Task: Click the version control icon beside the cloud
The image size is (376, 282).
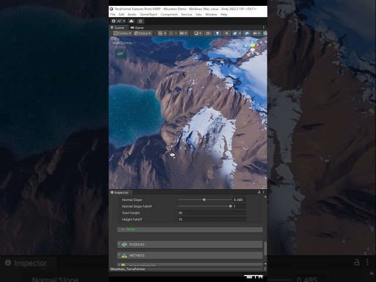Action: coord(140,21)
